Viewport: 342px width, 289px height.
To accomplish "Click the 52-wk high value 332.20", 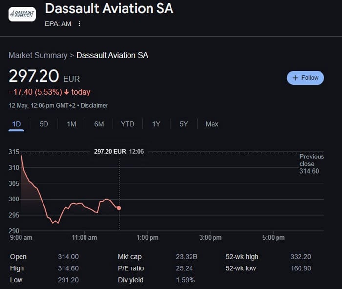I will coord(301,257).
